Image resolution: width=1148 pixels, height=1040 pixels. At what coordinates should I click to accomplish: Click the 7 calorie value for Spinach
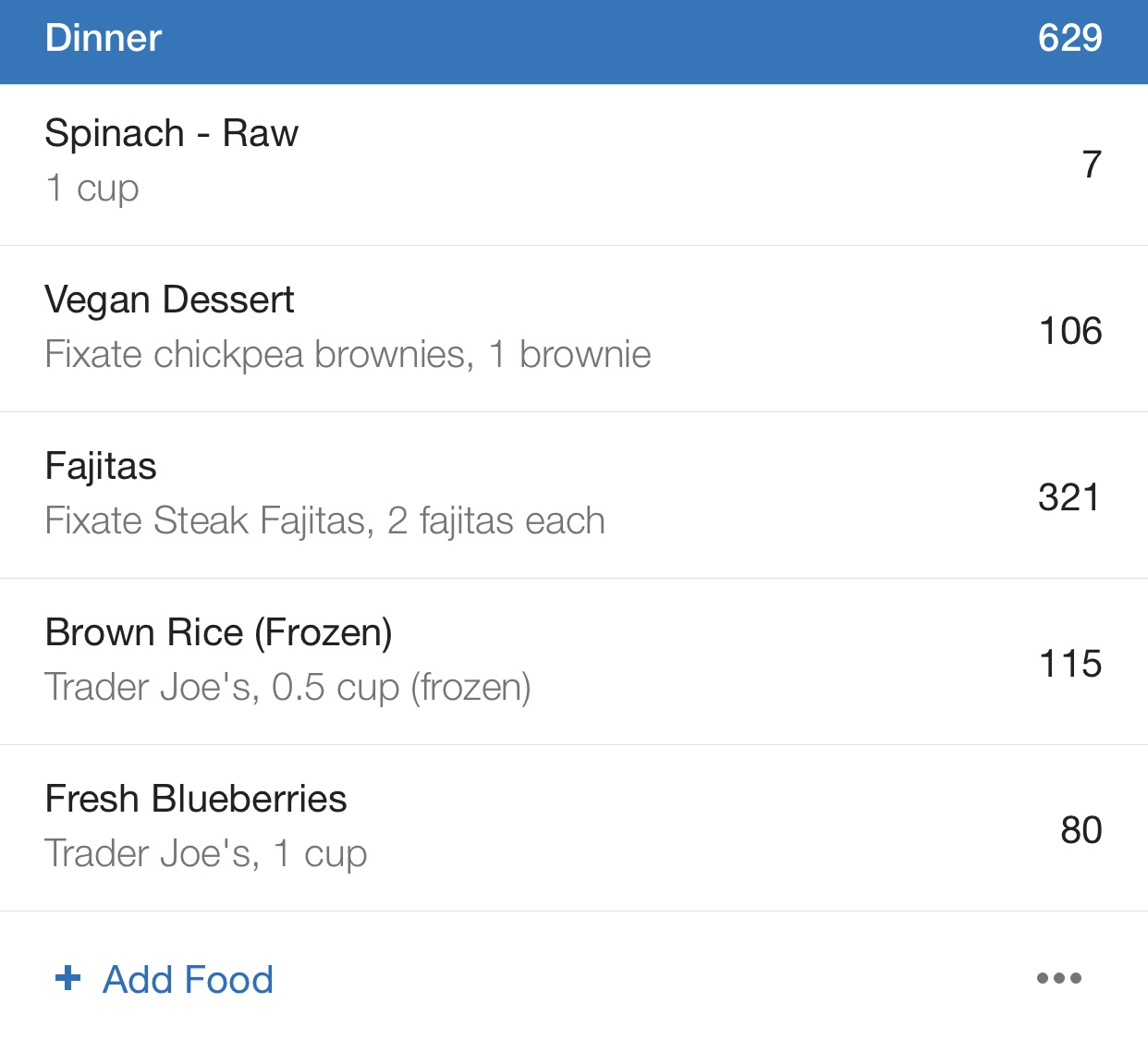[x=1092, y=165]
